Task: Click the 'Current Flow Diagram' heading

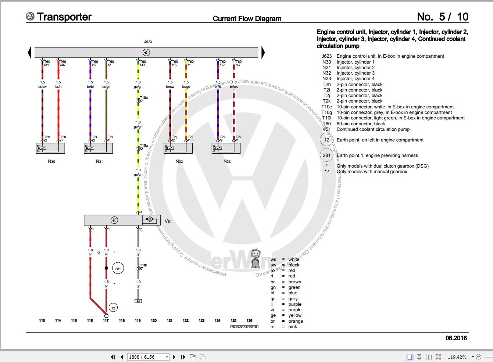Action: tap(247, 19)
